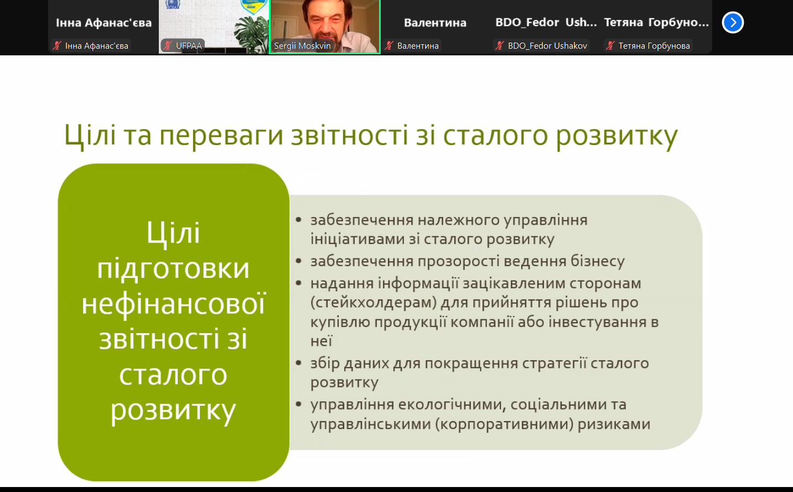Viewport: 793px width, 492px height.
Task: Select the Тетяна Горбуно... participant tile name
Action: click(656, 23)
